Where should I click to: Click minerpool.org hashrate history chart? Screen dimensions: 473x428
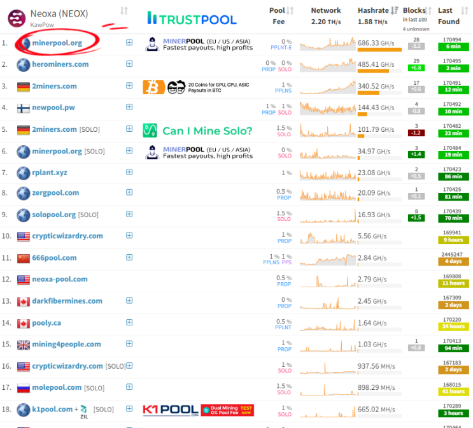328,44
